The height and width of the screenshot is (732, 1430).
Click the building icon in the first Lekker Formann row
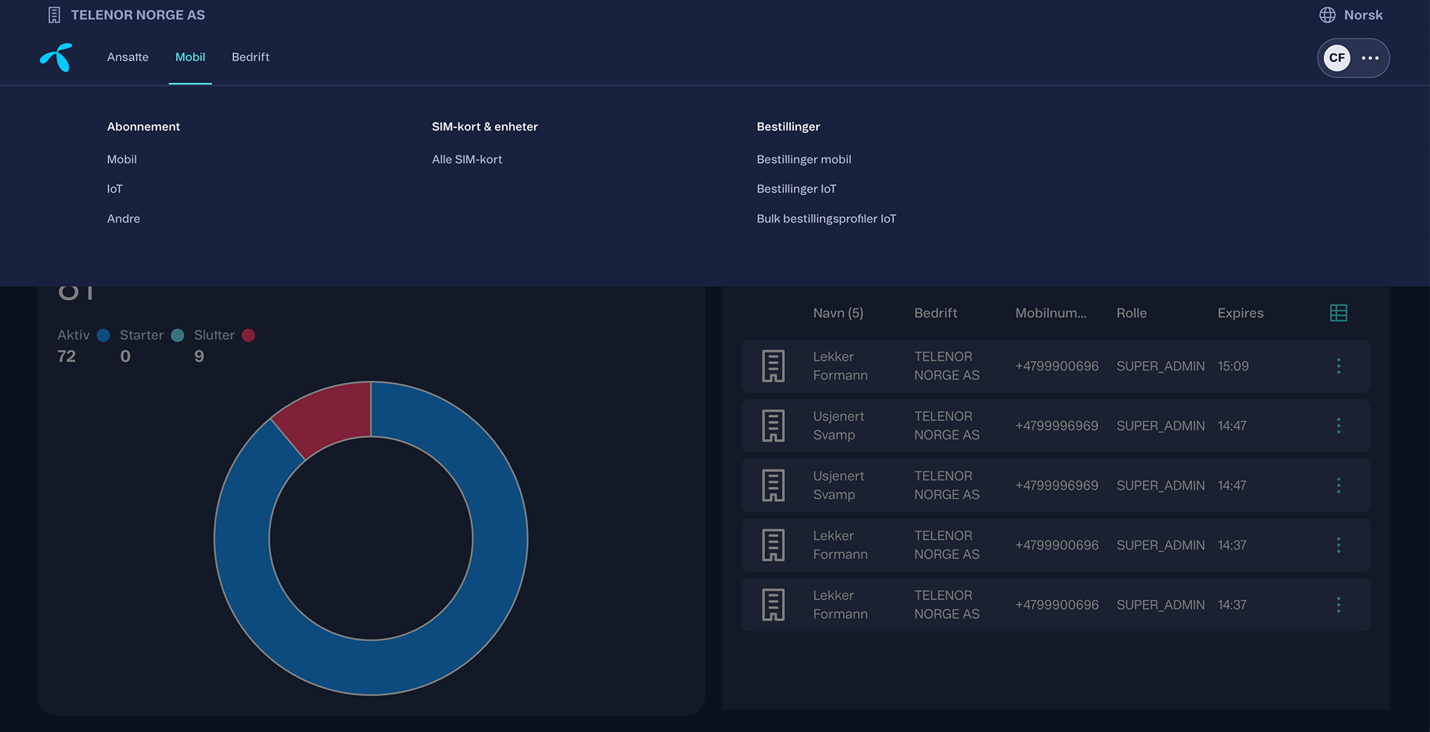(773, 366)
